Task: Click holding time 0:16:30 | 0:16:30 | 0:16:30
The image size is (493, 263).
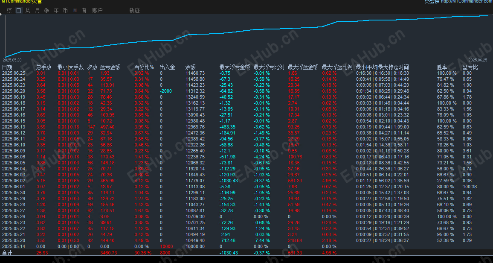Action: click(x=382, y=73)
